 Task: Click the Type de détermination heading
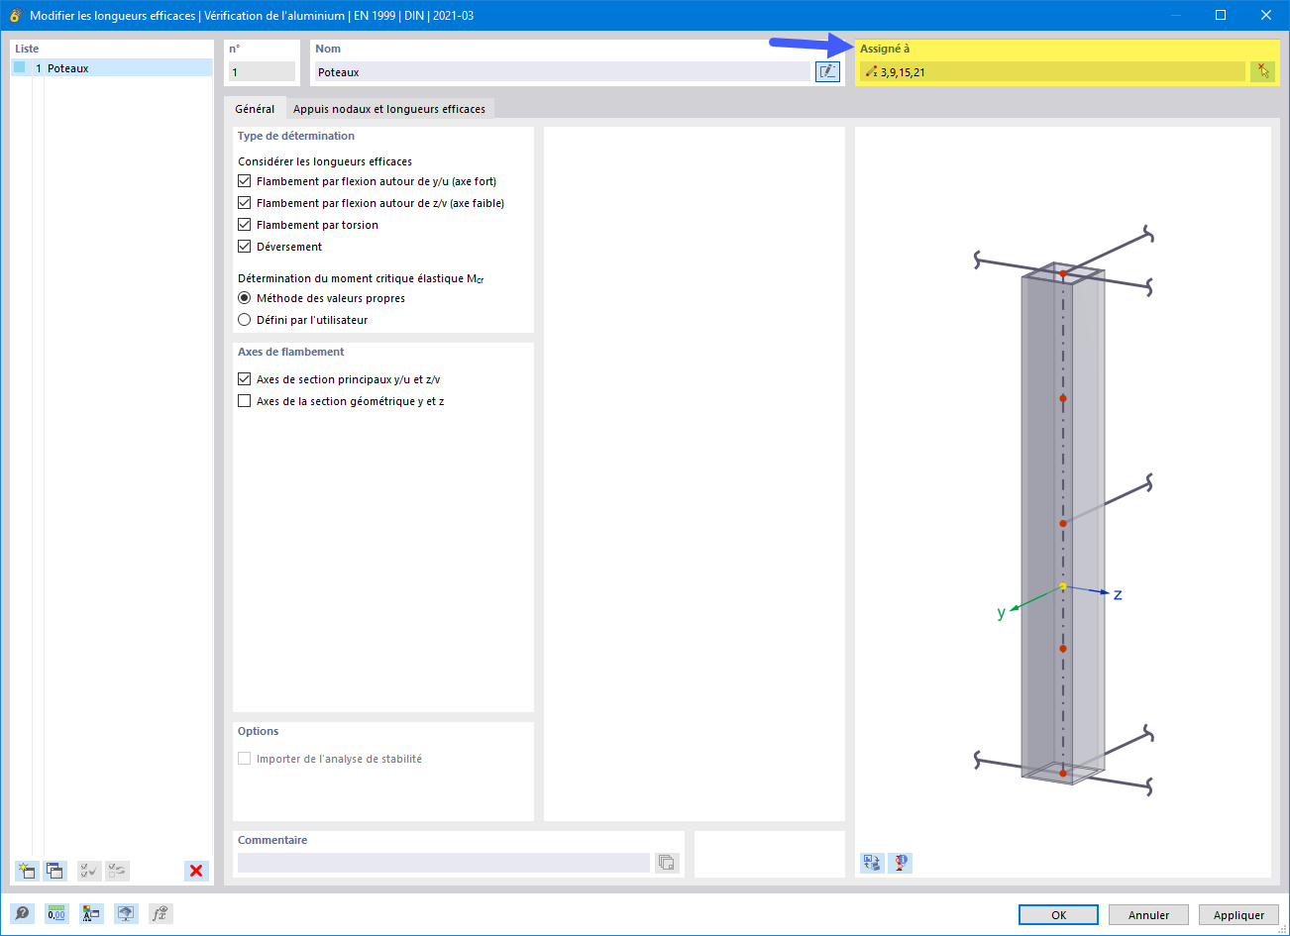pyautogui.click(x=296, y=136)
